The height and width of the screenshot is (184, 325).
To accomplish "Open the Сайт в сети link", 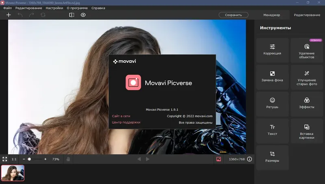I will click(121, 116).
